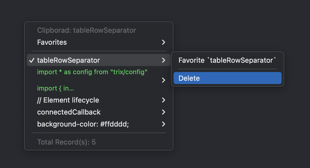
Task: Open the connectedCallback submenu arrow
Action: [163, 112]
